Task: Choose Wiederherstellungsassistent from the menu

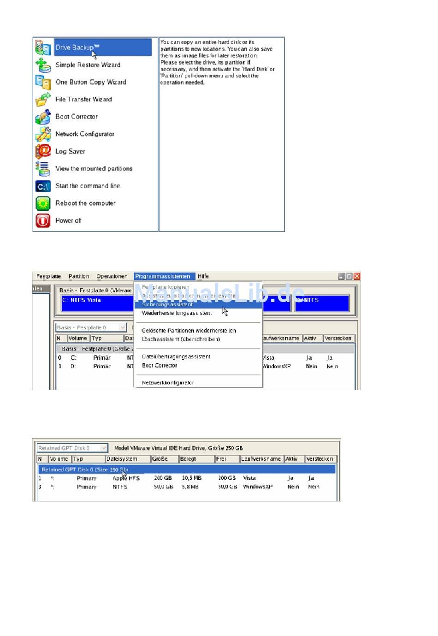Action: click(177, 313)
